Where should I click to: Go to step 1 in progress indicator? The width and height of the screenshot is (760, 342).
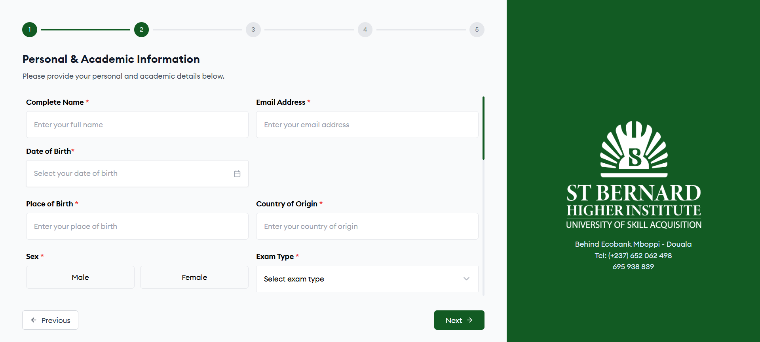pos(30,30)
